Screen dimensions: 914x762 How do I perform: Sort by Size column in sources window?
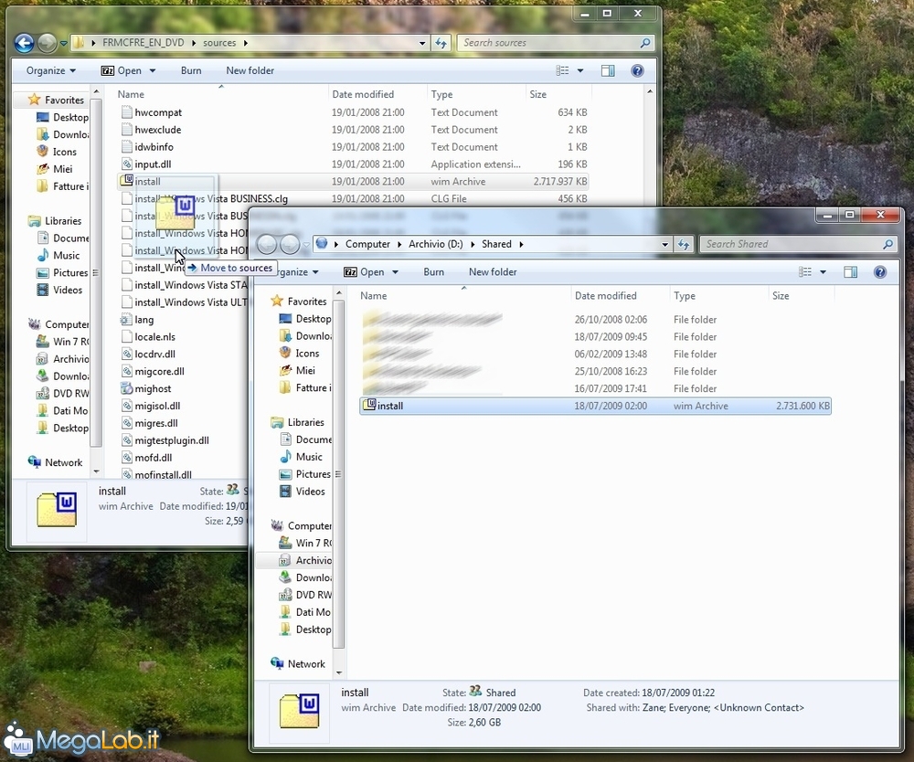tap(538, 94)
